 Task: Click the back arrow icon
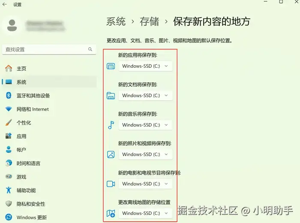coord(5,4)
